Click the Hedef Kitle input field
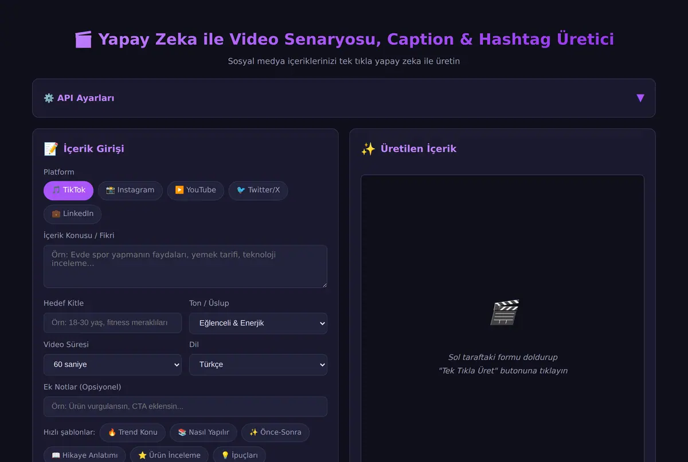The width and height of the screenshot is (688, 462). coord(112,323)
